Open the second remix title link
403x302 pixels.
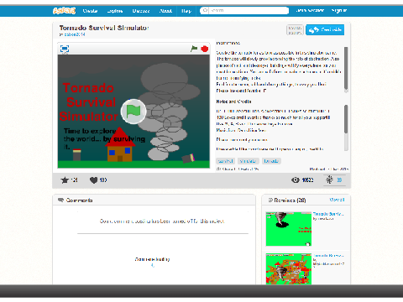tap(328, 255)
